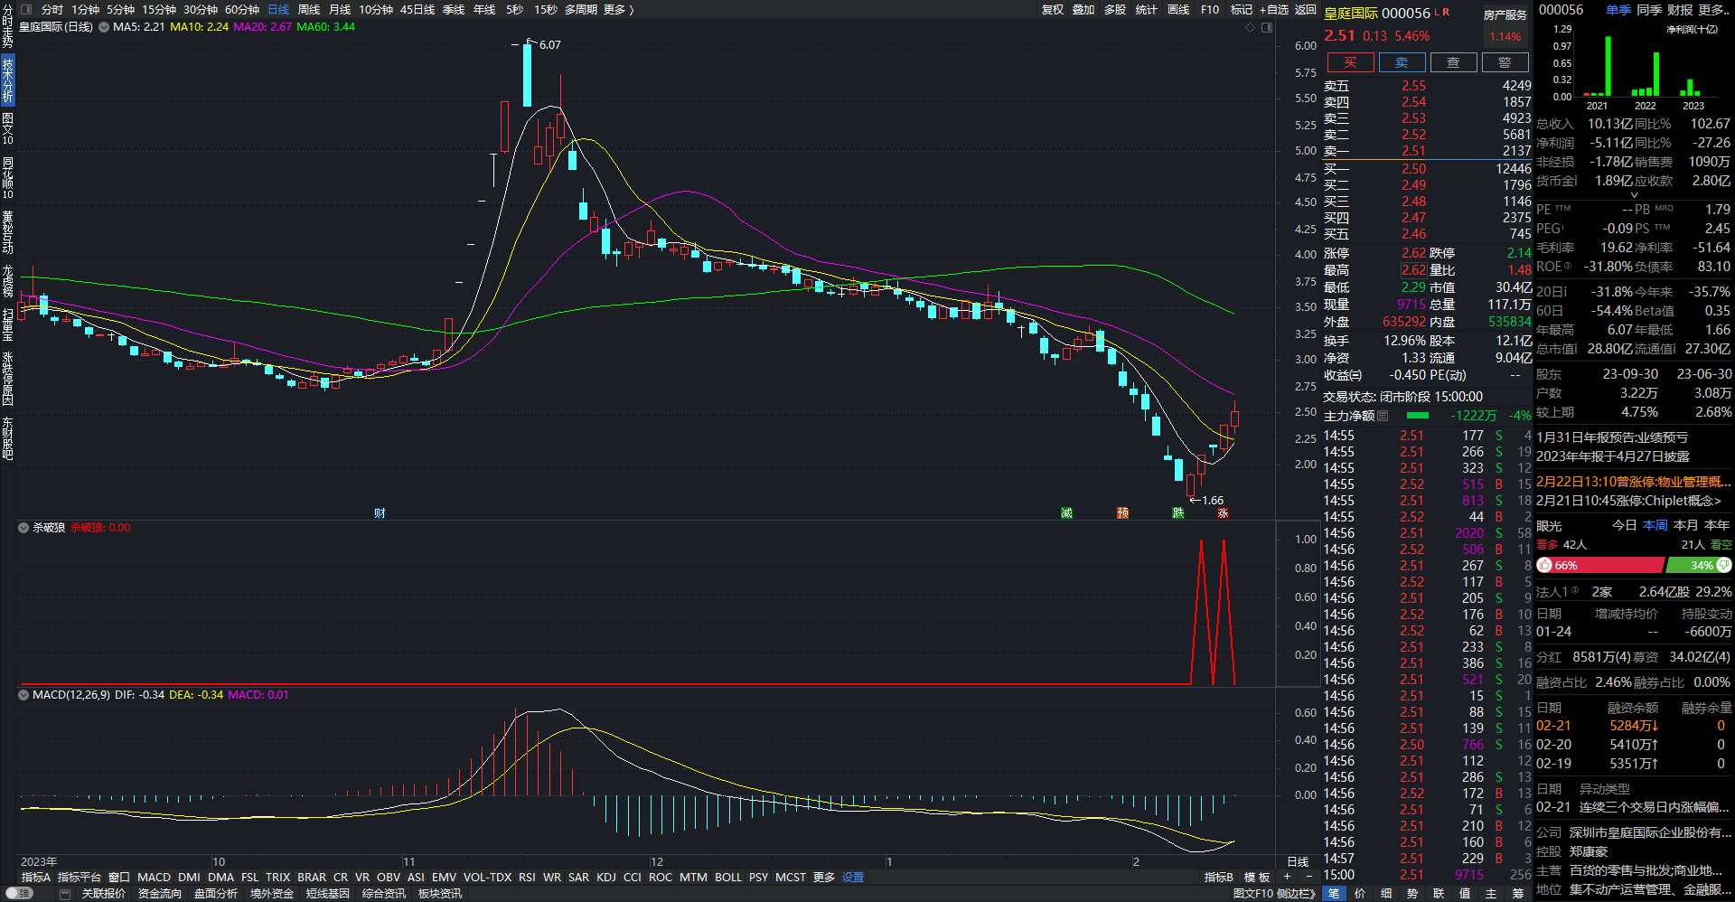Viewport: 1735px width, 902px height.
Task: Open news 2月21日10:45涨停:Chiplet概念>
Action: [x=1628, y=501]
